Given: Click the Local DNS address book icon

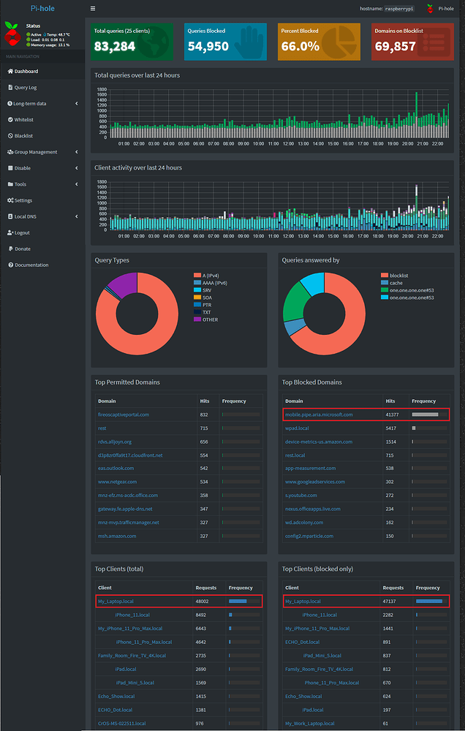Looking at the screenshot, I should click(10, 216).
